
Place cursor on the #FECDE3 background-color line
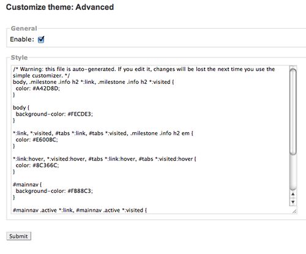(54, 114)
